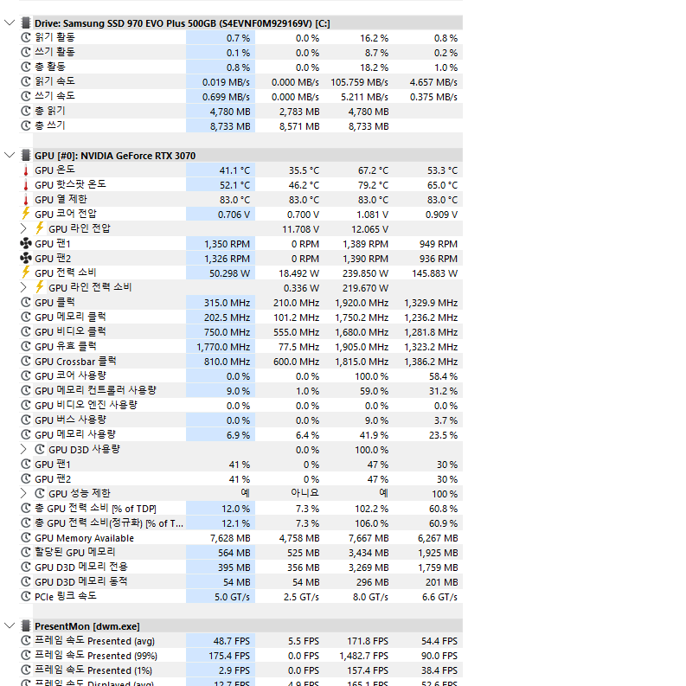Click the lightning icon for GPU 라인 전력 소비
Image resolution: width=686 pixels, height=686 pixels.
coord(40,287)
